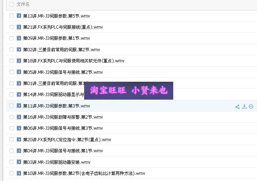Select checkbox of 第03讲.MR-J3伺服驱动器安装

(11, 162)
